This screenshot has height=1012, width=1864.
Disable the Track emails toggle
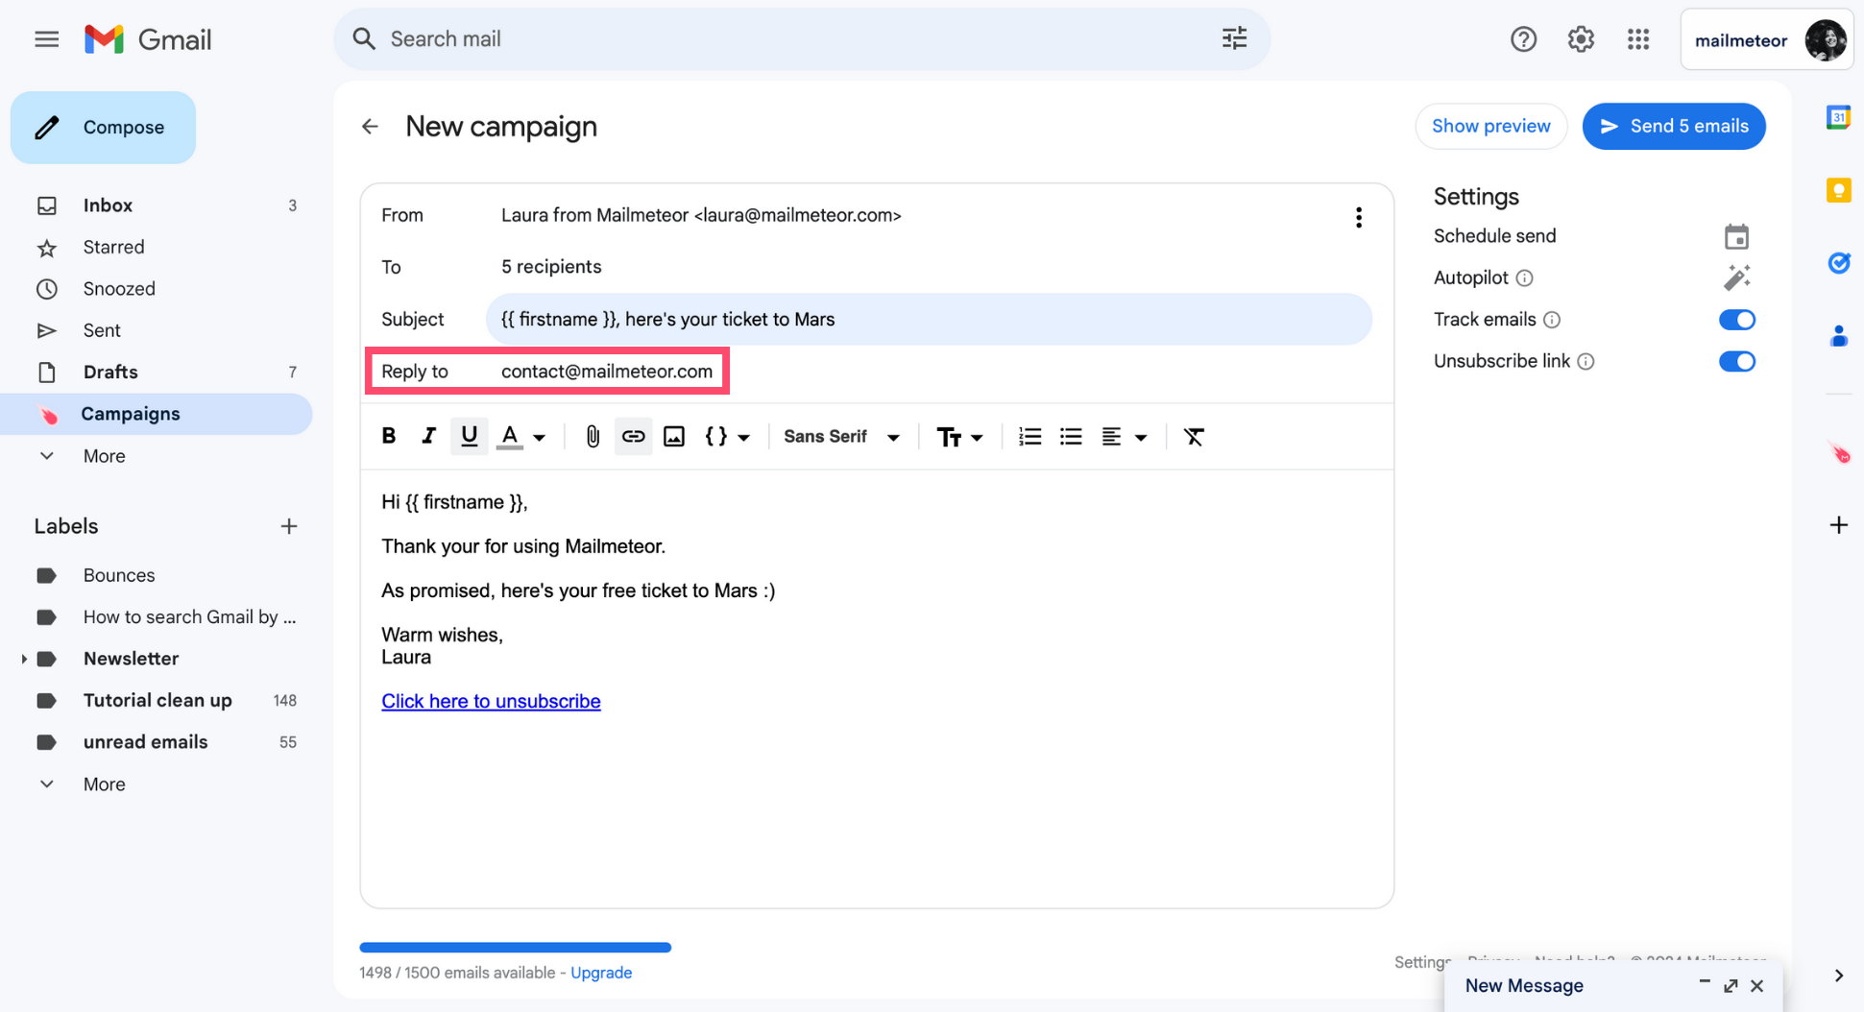1736,320
